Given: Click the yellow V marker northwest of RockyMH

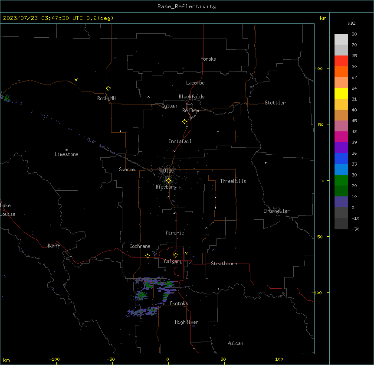Looking at the screenshot, I should coord(76,80).
